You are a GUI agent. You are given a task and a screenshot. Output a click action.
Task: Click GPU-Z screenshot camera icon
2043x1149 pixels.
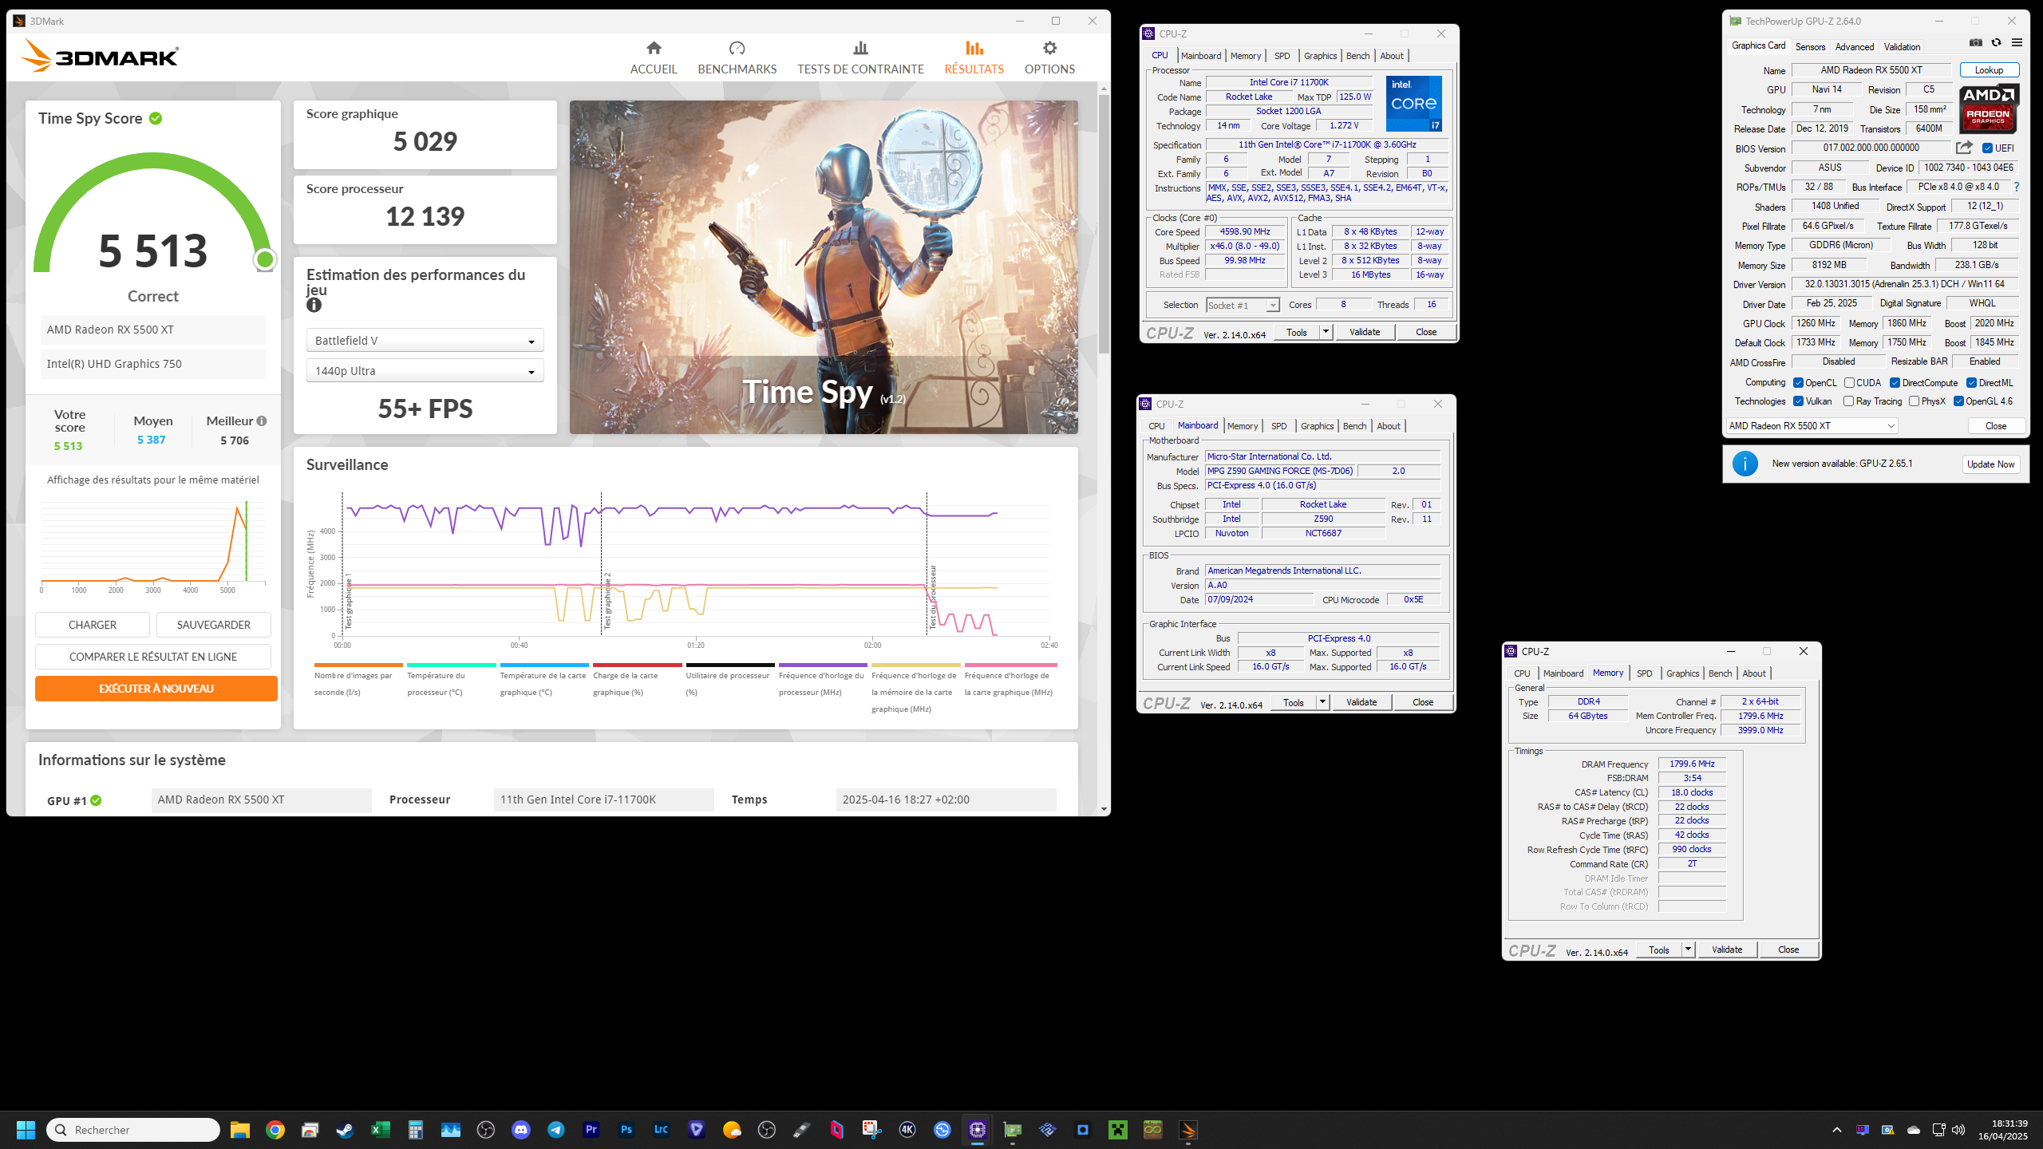point(1976,43)
